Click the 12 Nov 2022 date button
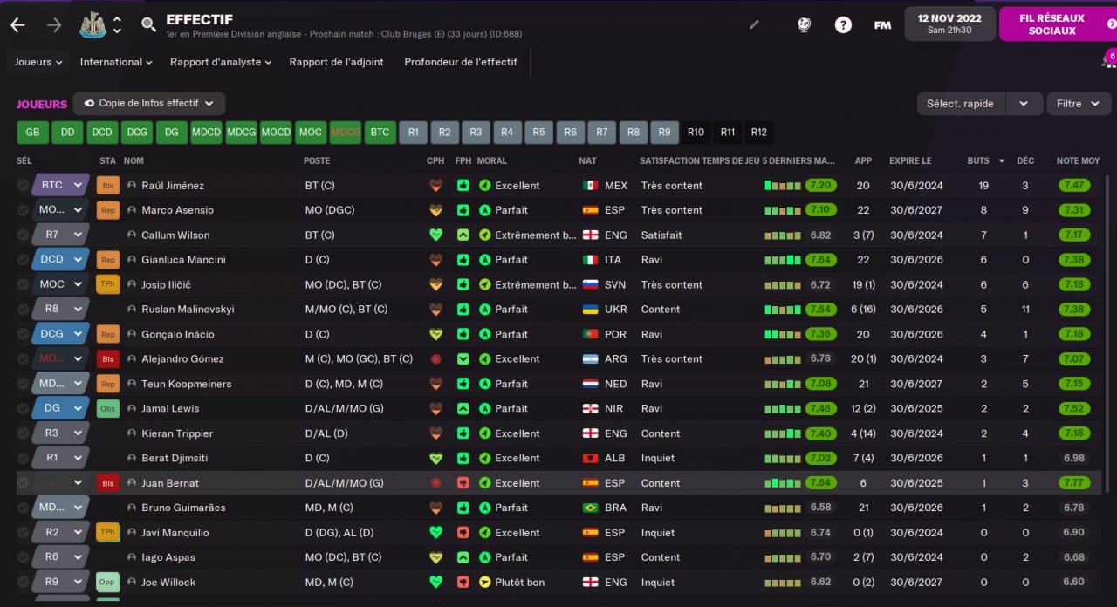This screenshot has width=1117, height=607. tap(949, 24)
